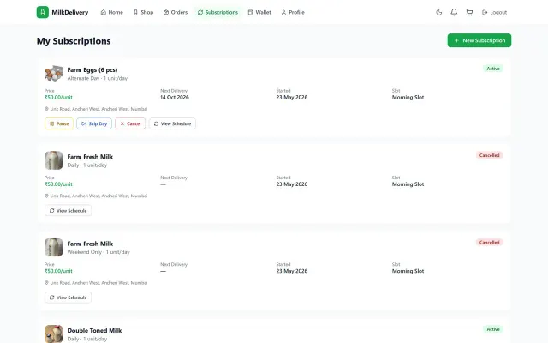Screen dimensions: 548x343
Task: Pause the Farm Eggs subscription
Action: [x=59, y=123]
